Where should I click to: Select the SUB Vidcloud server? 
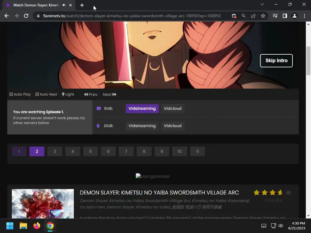pyautogui.click(x=173, y=109)
